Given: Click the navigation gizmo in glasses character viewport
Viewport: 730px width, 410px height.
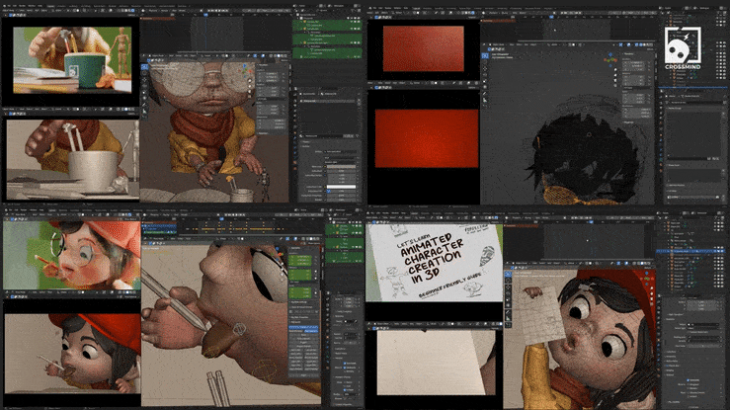Looking at the screenshot, I should coord(245,71).
